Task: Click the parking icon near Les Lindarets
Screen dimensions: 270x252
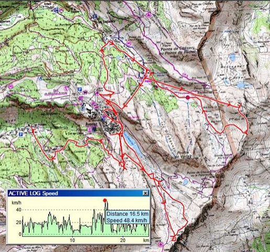Action: pos(95,17)
